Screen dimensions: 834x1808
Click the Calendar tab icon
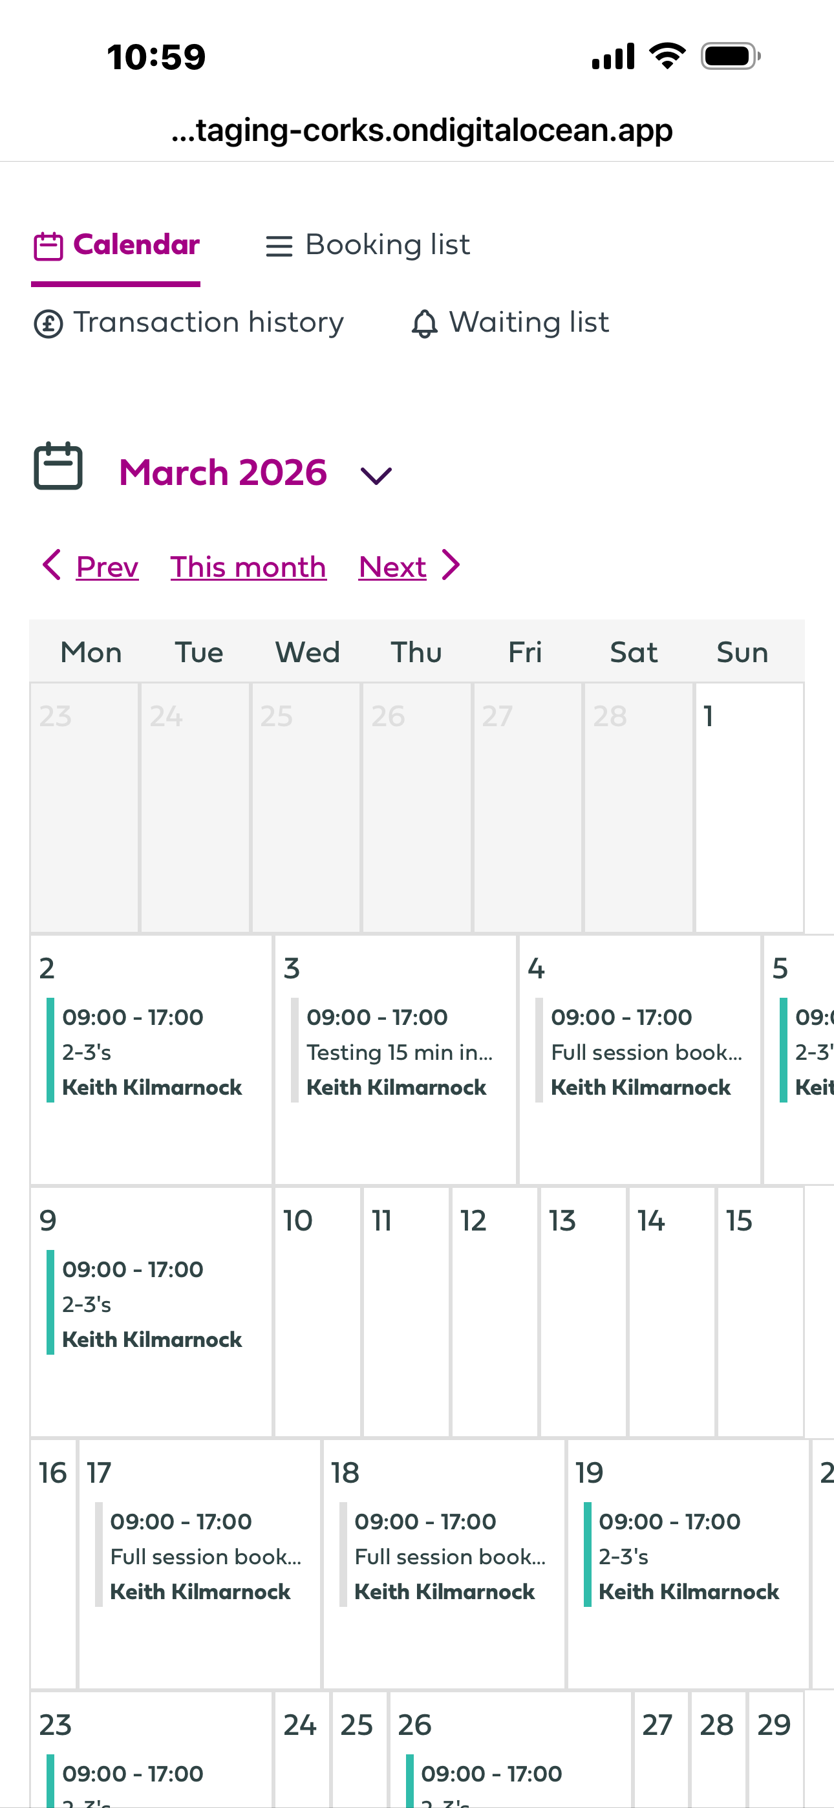pos(48,246)
